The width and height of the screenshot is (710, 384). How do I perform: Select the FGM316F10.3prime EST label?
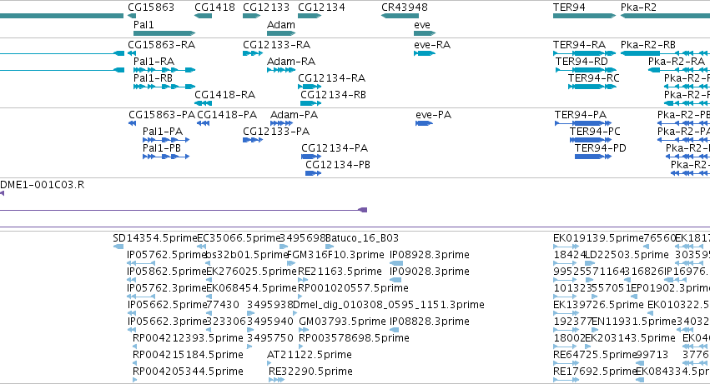coord(335,255)
